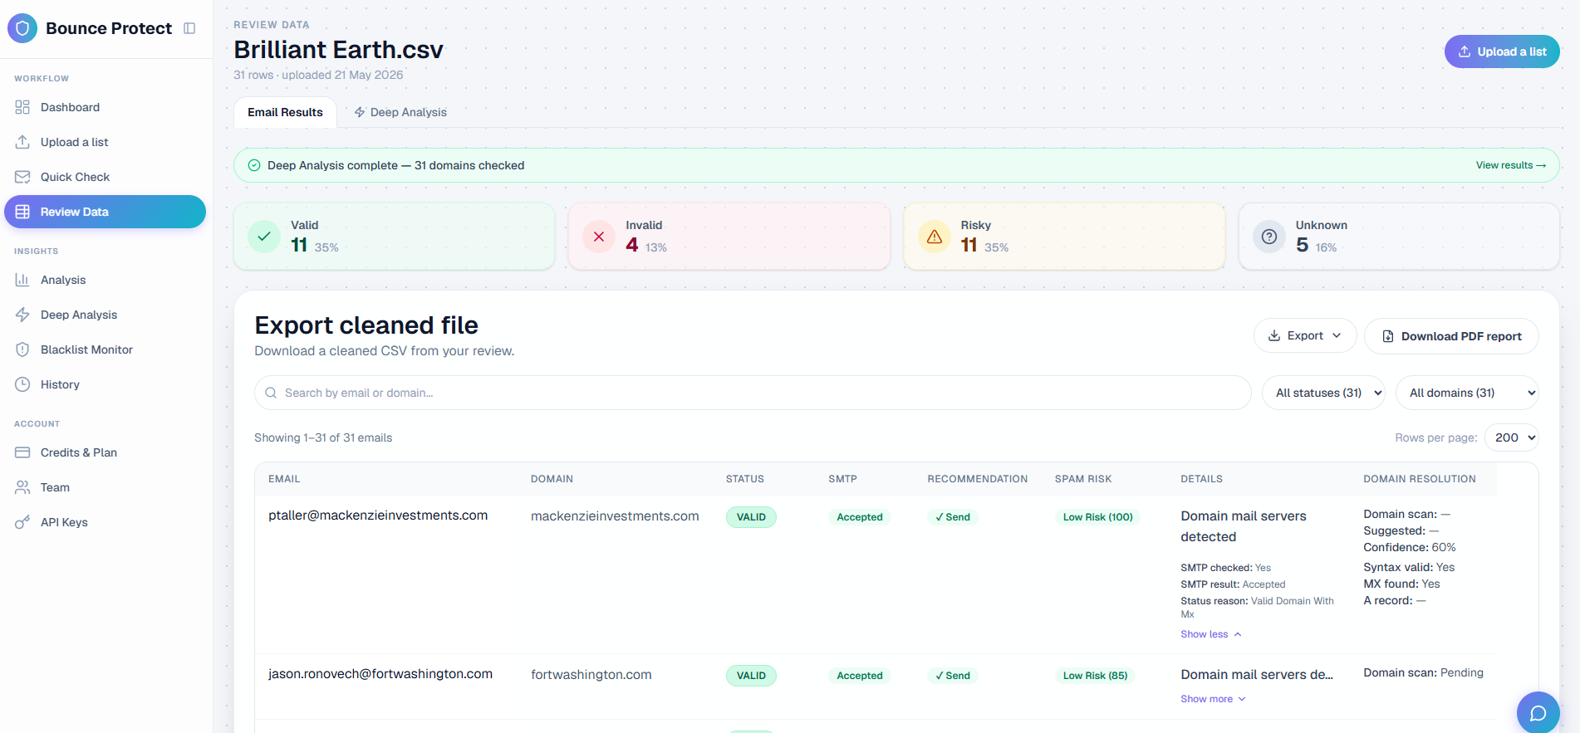Click the search magnifier icon
The image size is (1580, 733).
point(271,393)
